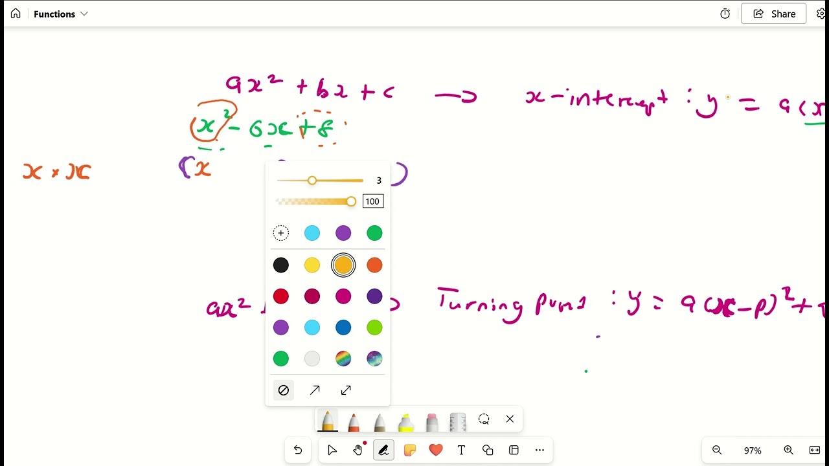The height and width of the screenshot is (466, 829).
Task: Choose the yellow color swatch
Action: click(312, 265)
